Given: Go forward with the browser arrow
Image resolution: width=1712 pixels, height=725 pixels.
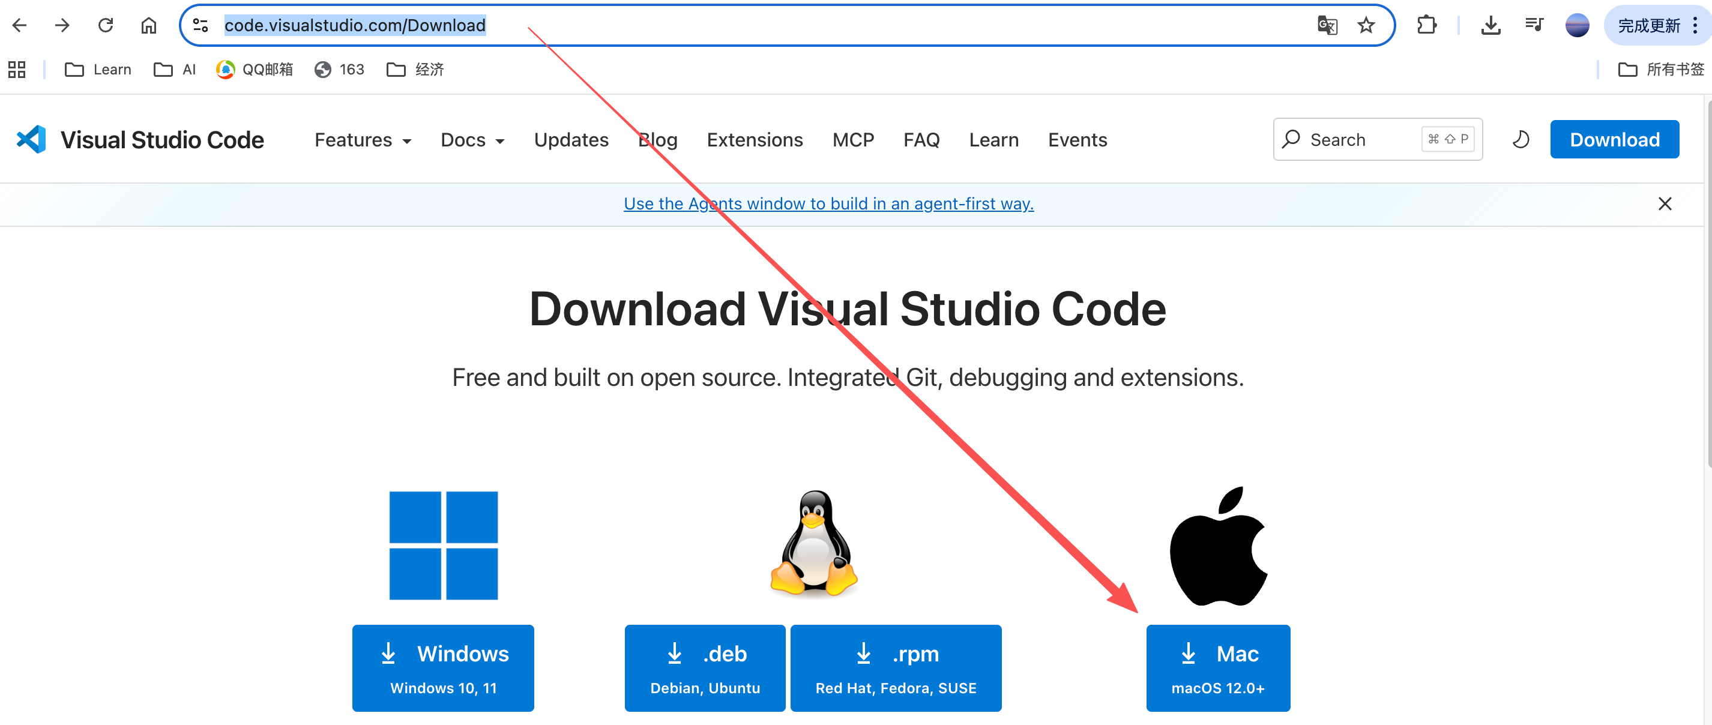Looking at the screenshot, I should tap(62, 25).
